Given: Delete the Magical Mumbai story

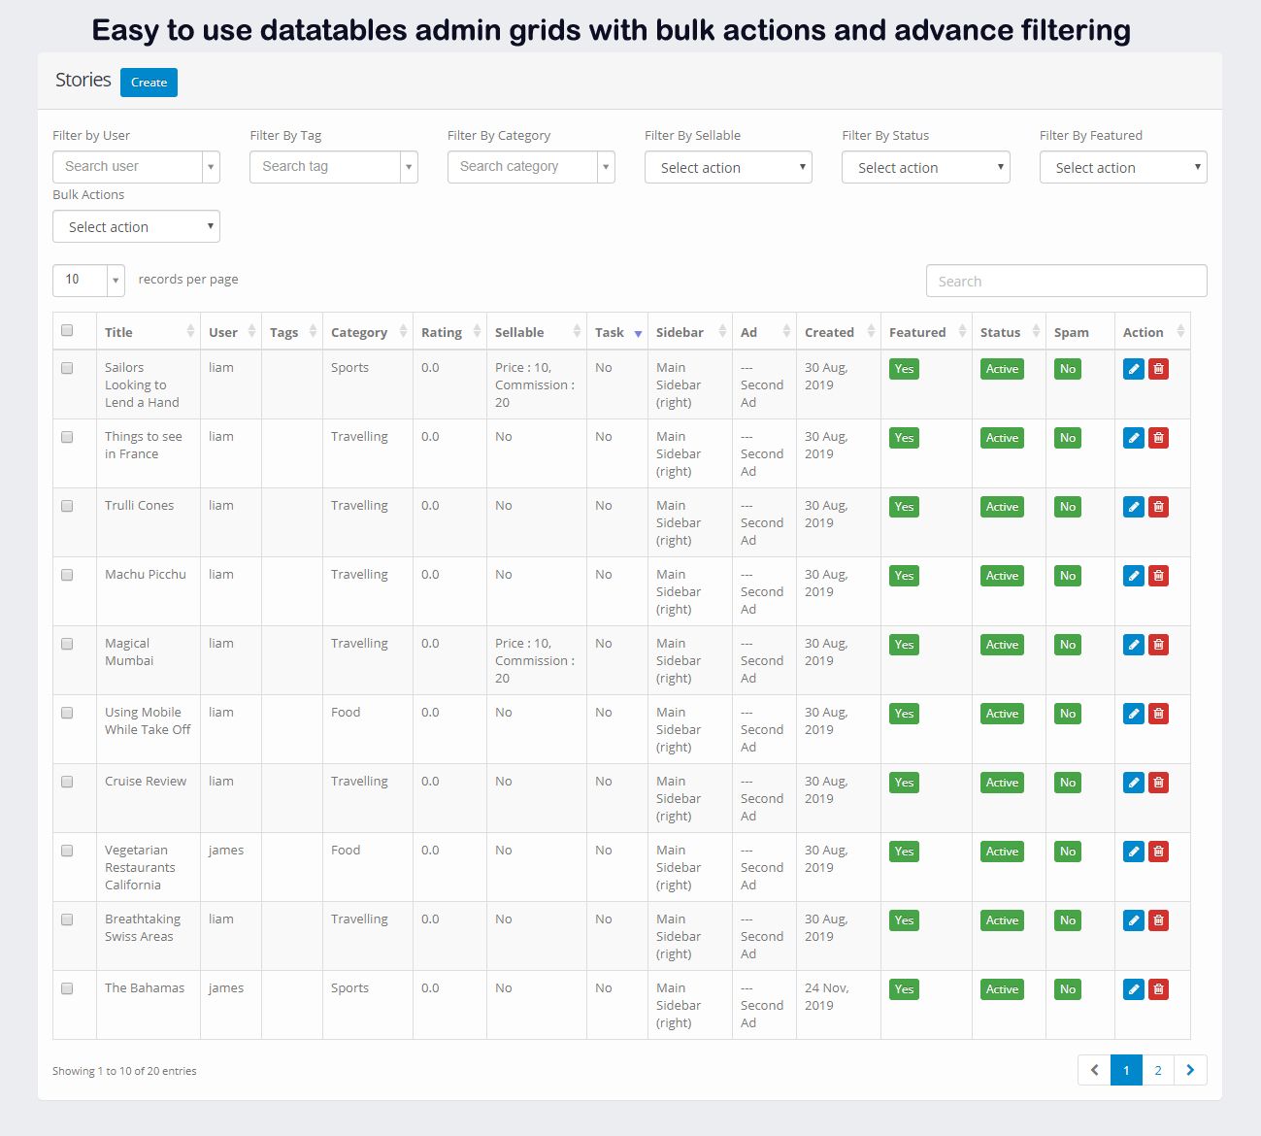Looking at the screenshot, I should click(1158, 645).
